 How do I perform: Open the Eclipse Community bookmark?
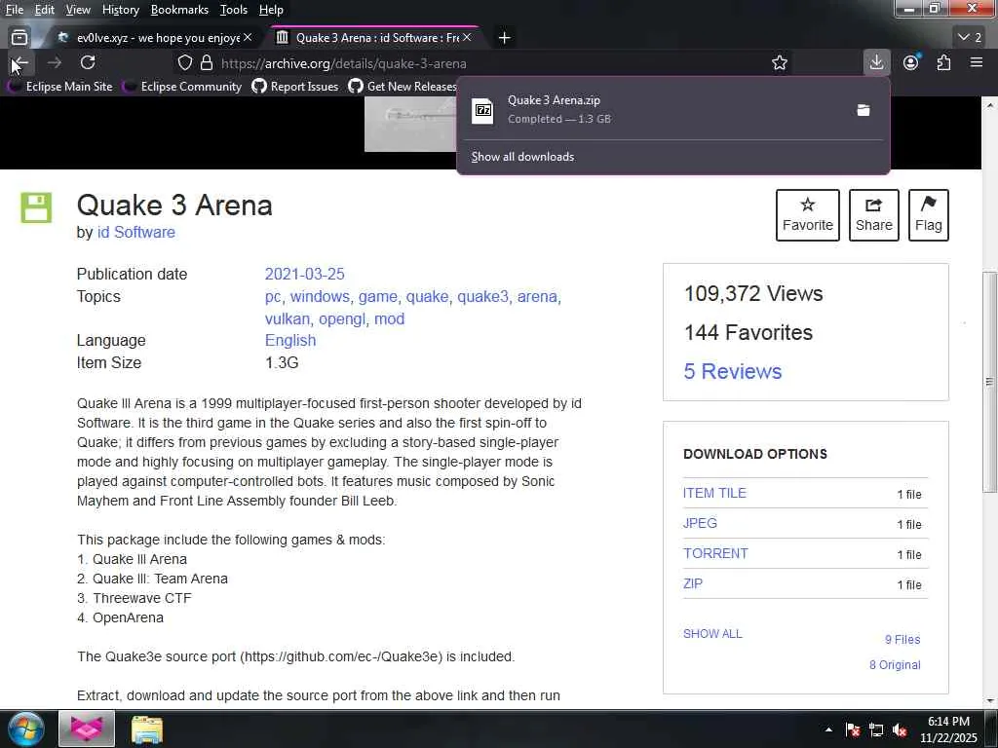[183, 86]
